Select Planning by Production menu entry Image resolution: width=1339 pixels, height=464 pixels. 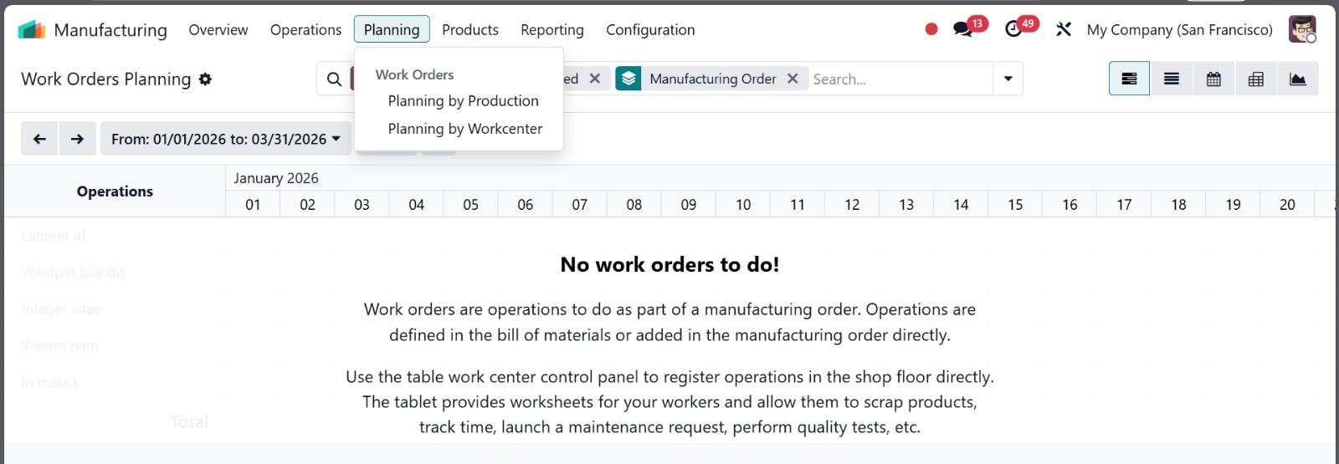(x=463, y=101)
